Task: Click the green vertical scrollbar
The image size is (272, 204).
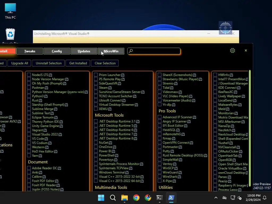Action: (x=250, y=128)
